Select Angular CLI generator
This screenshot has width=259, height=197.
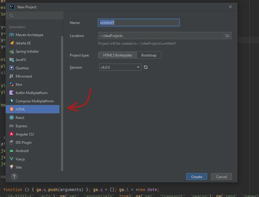[x=32, y=134]
